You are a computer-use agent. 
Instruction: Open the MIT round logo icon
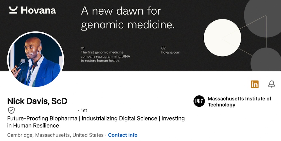tap(199, 101)
